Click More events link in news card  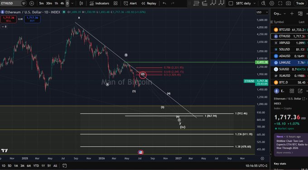[x=284, y=152]
